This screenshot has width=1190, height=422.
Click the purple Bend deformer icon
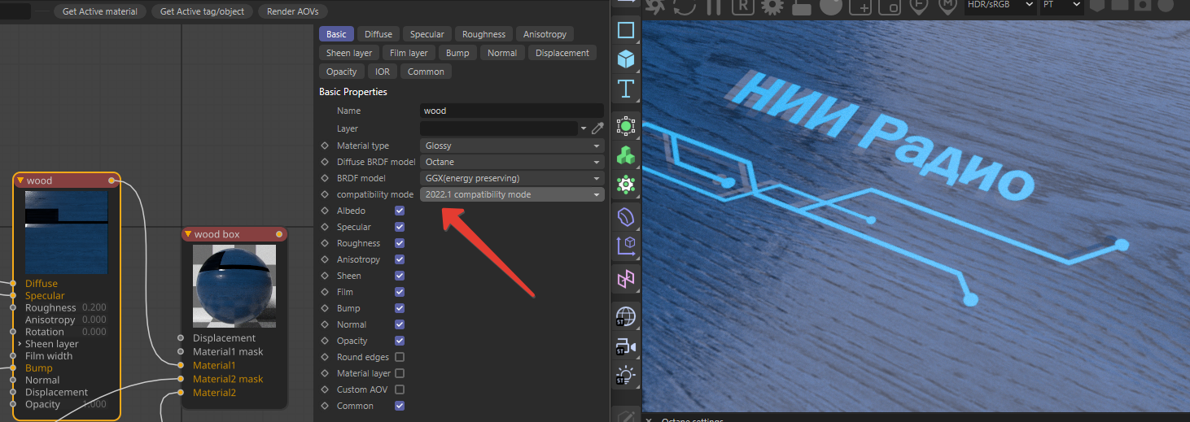tap(625, 217)
